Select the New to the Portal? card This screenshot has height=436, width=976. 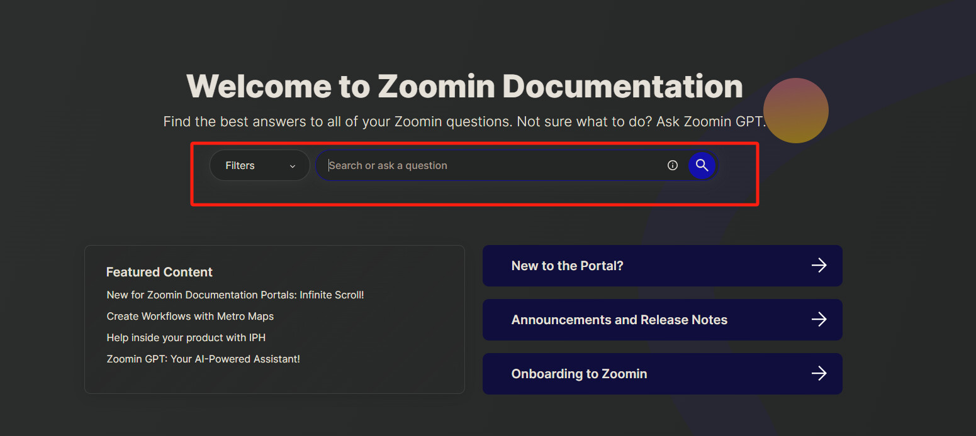click(629, 266)
